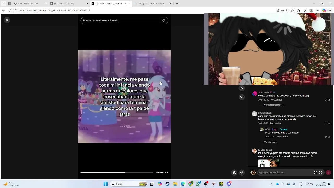Click the search magnifier in related content bar
The width and height of the screenshot is (334, 188).
tap(164, 21)
